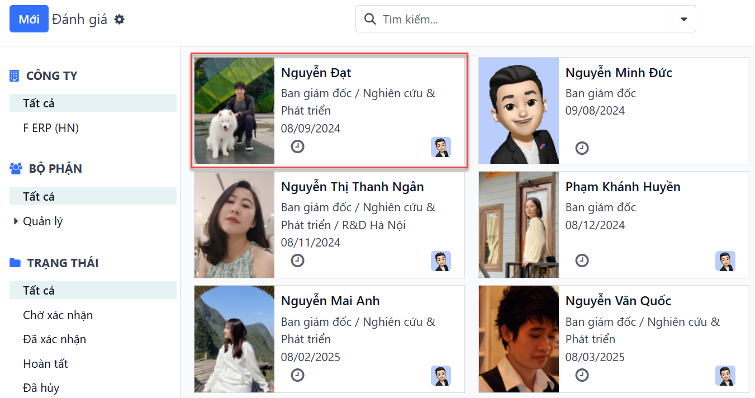The width and height of the screenshot is (755, 398).
Task: Click the name Nguyễn Thị Thanh Ngân
Action: pyautogui.click(x=352, y=187)
